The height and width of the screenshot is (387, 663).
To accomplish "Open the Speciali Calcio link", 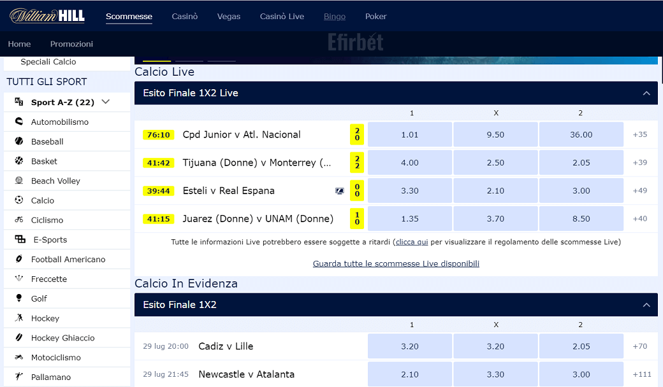I will 48,62.
